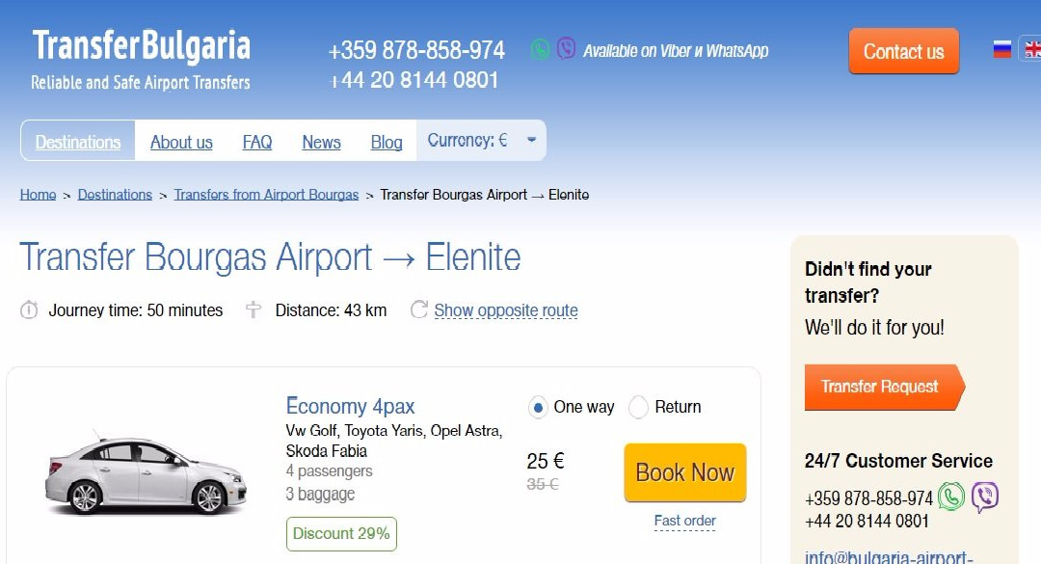1041x564 pixels.
Task: Select the One way radio option
Action: [x=538, y=407]
